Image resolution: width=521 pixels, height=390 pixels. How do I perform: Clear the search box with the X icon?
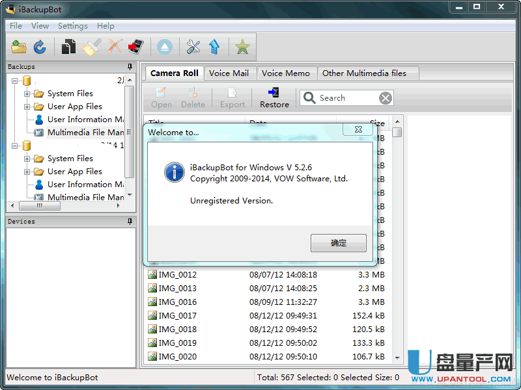point(386,98)
